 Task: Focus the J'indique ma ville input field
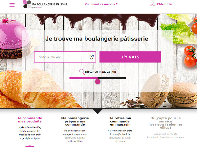click(65, 57)
